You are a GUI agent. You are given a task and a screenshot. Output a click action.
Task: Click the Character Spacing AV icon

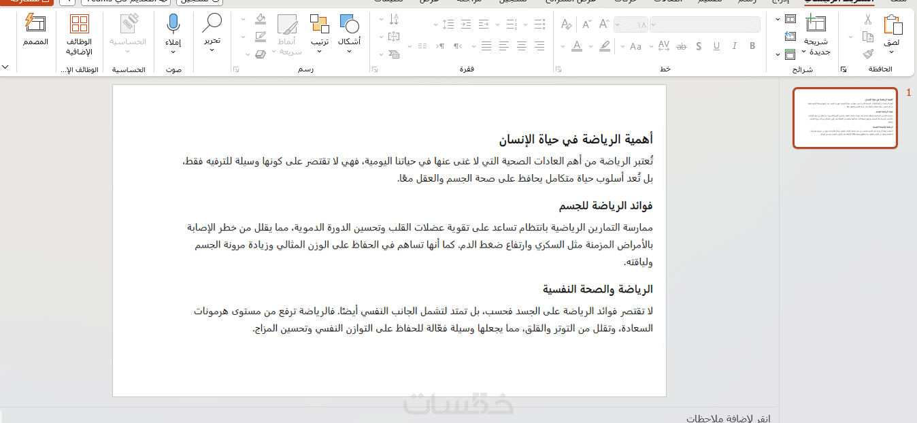[664, 46]
